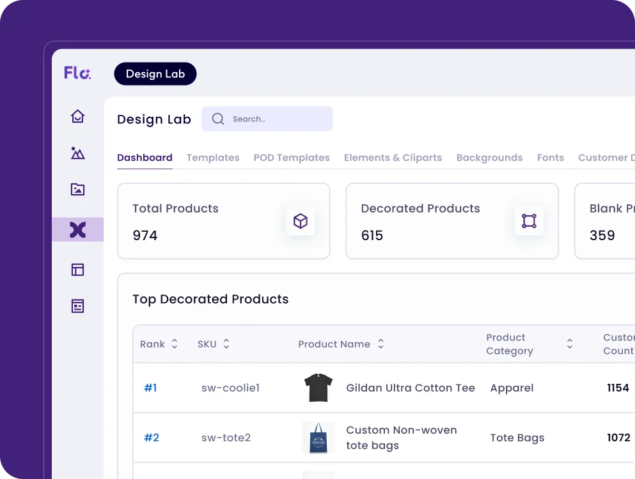Open the mountains sidebar icon

click(x=77, y=153)
